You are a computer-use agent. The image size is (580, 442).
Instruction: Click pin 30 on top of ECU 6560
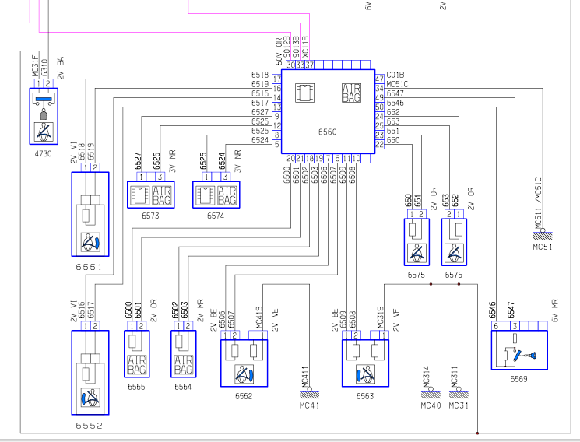pyautogui.click(x=290, y=65)
